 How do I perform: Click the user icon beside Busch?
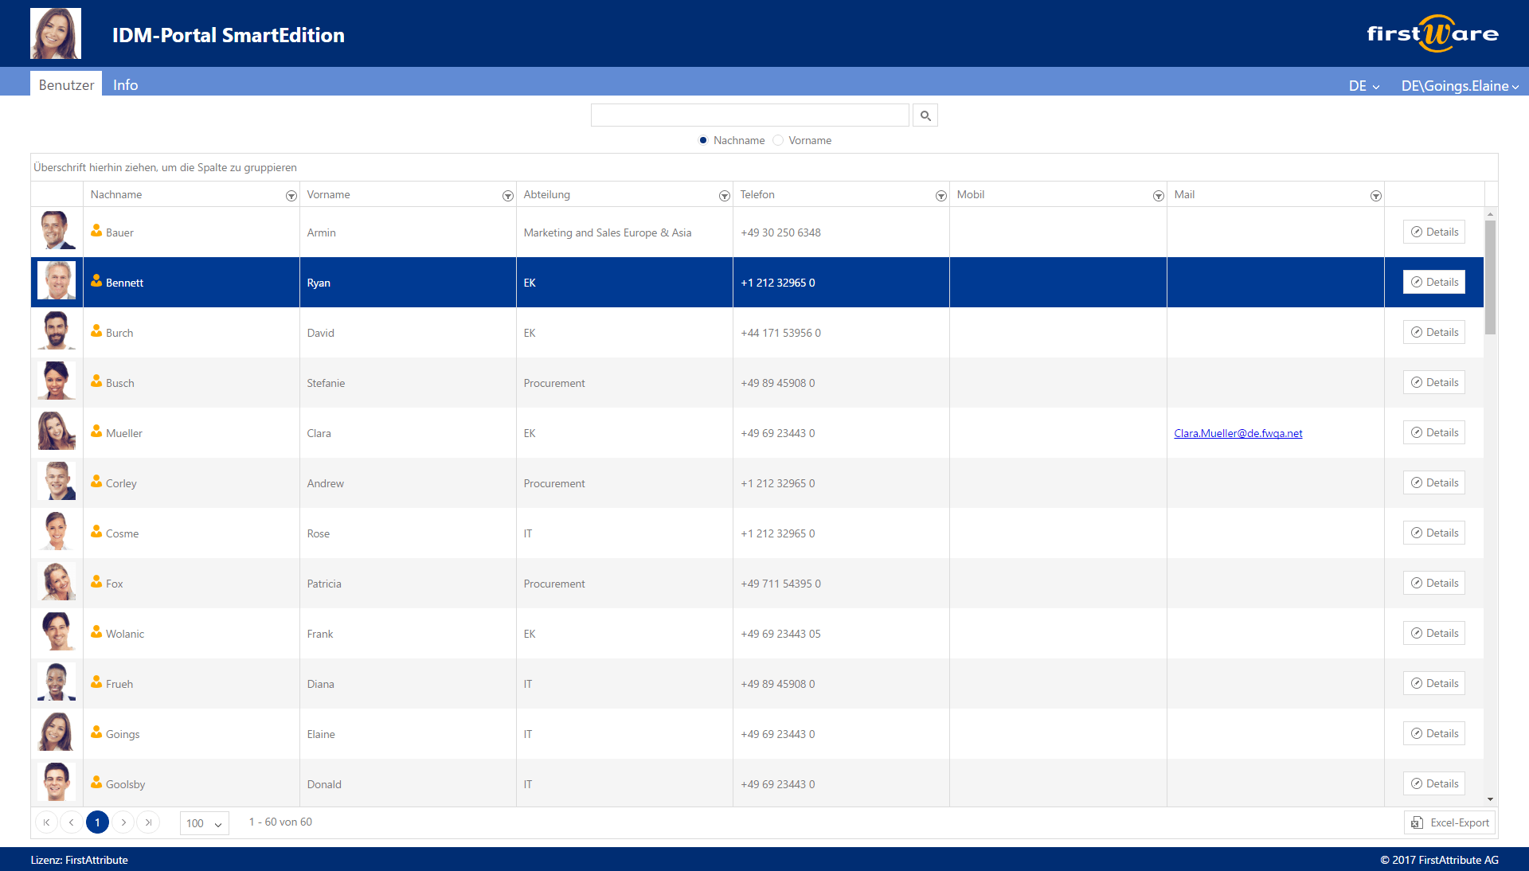[x=96, y=381]
